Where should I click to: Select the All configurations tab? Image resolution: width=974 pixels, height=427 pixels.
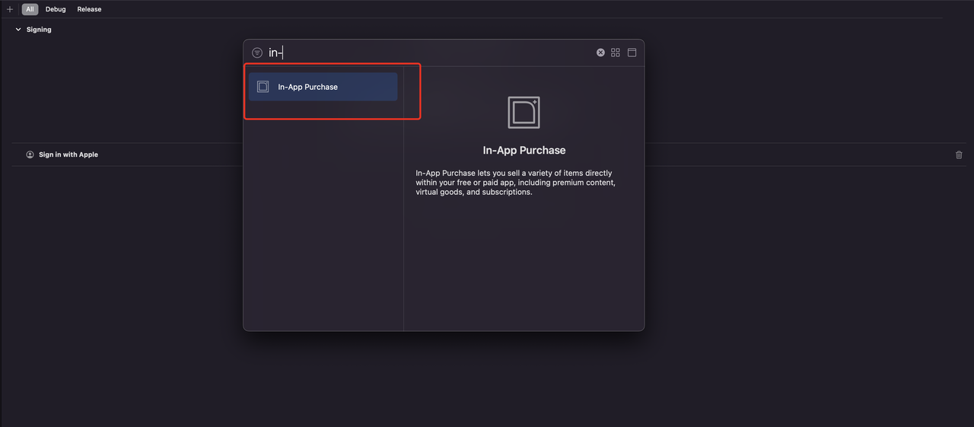pos(30,9)
